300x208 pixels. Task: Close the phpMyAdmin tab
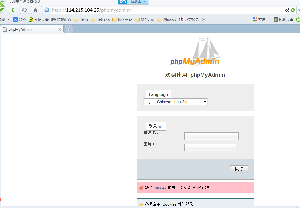(60, 29)
